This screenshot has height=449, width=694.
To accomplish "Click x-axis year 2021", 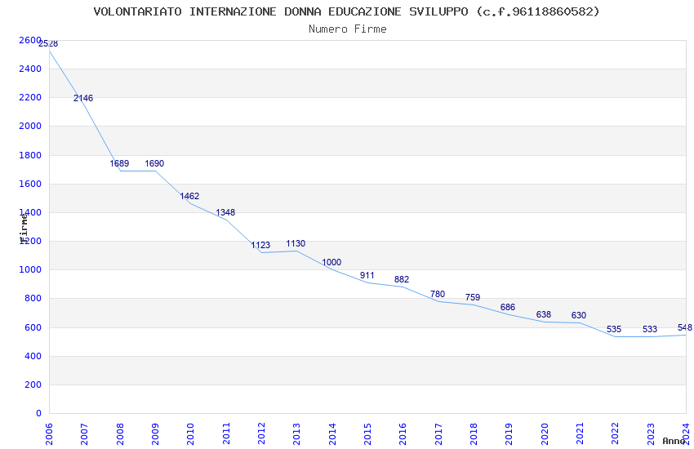I will [x=581, y=434].
